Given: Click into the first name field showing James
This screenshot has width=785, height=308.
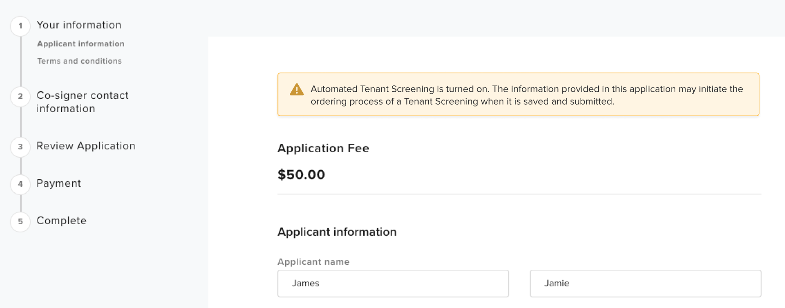Looking at the screenshot, I should point(392,283).
